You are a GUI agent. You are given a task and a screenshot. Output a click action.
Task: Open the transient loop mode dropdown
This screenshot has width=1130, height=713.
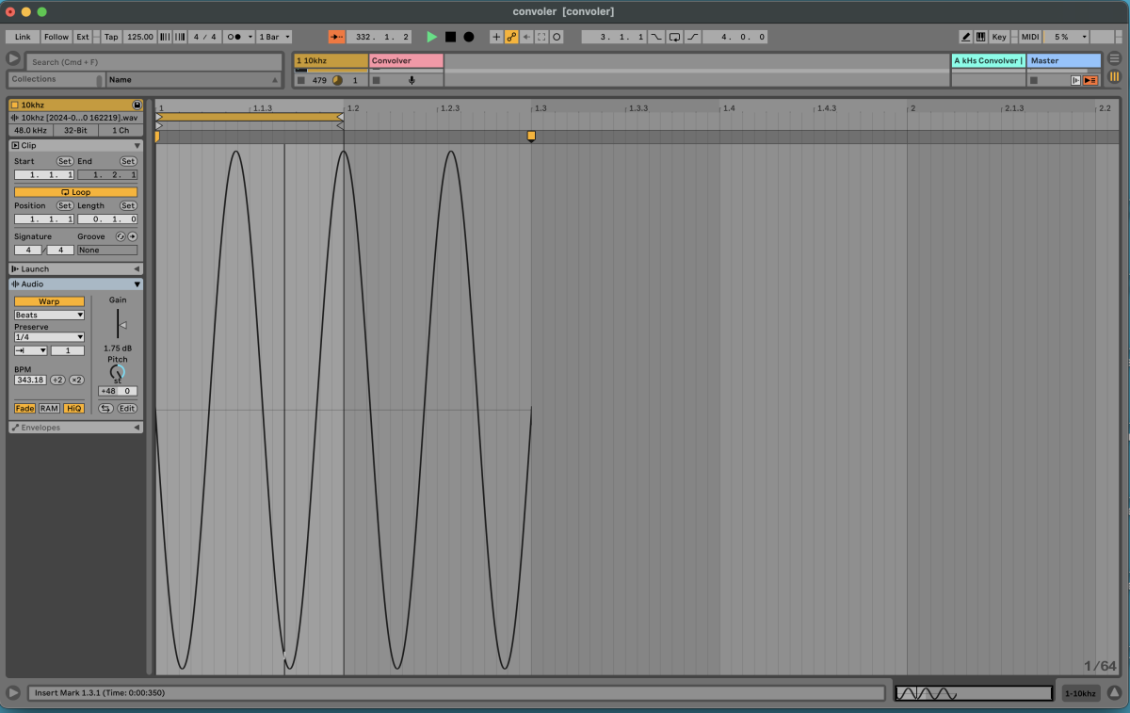pyautogui.click(x=30, y=350)
